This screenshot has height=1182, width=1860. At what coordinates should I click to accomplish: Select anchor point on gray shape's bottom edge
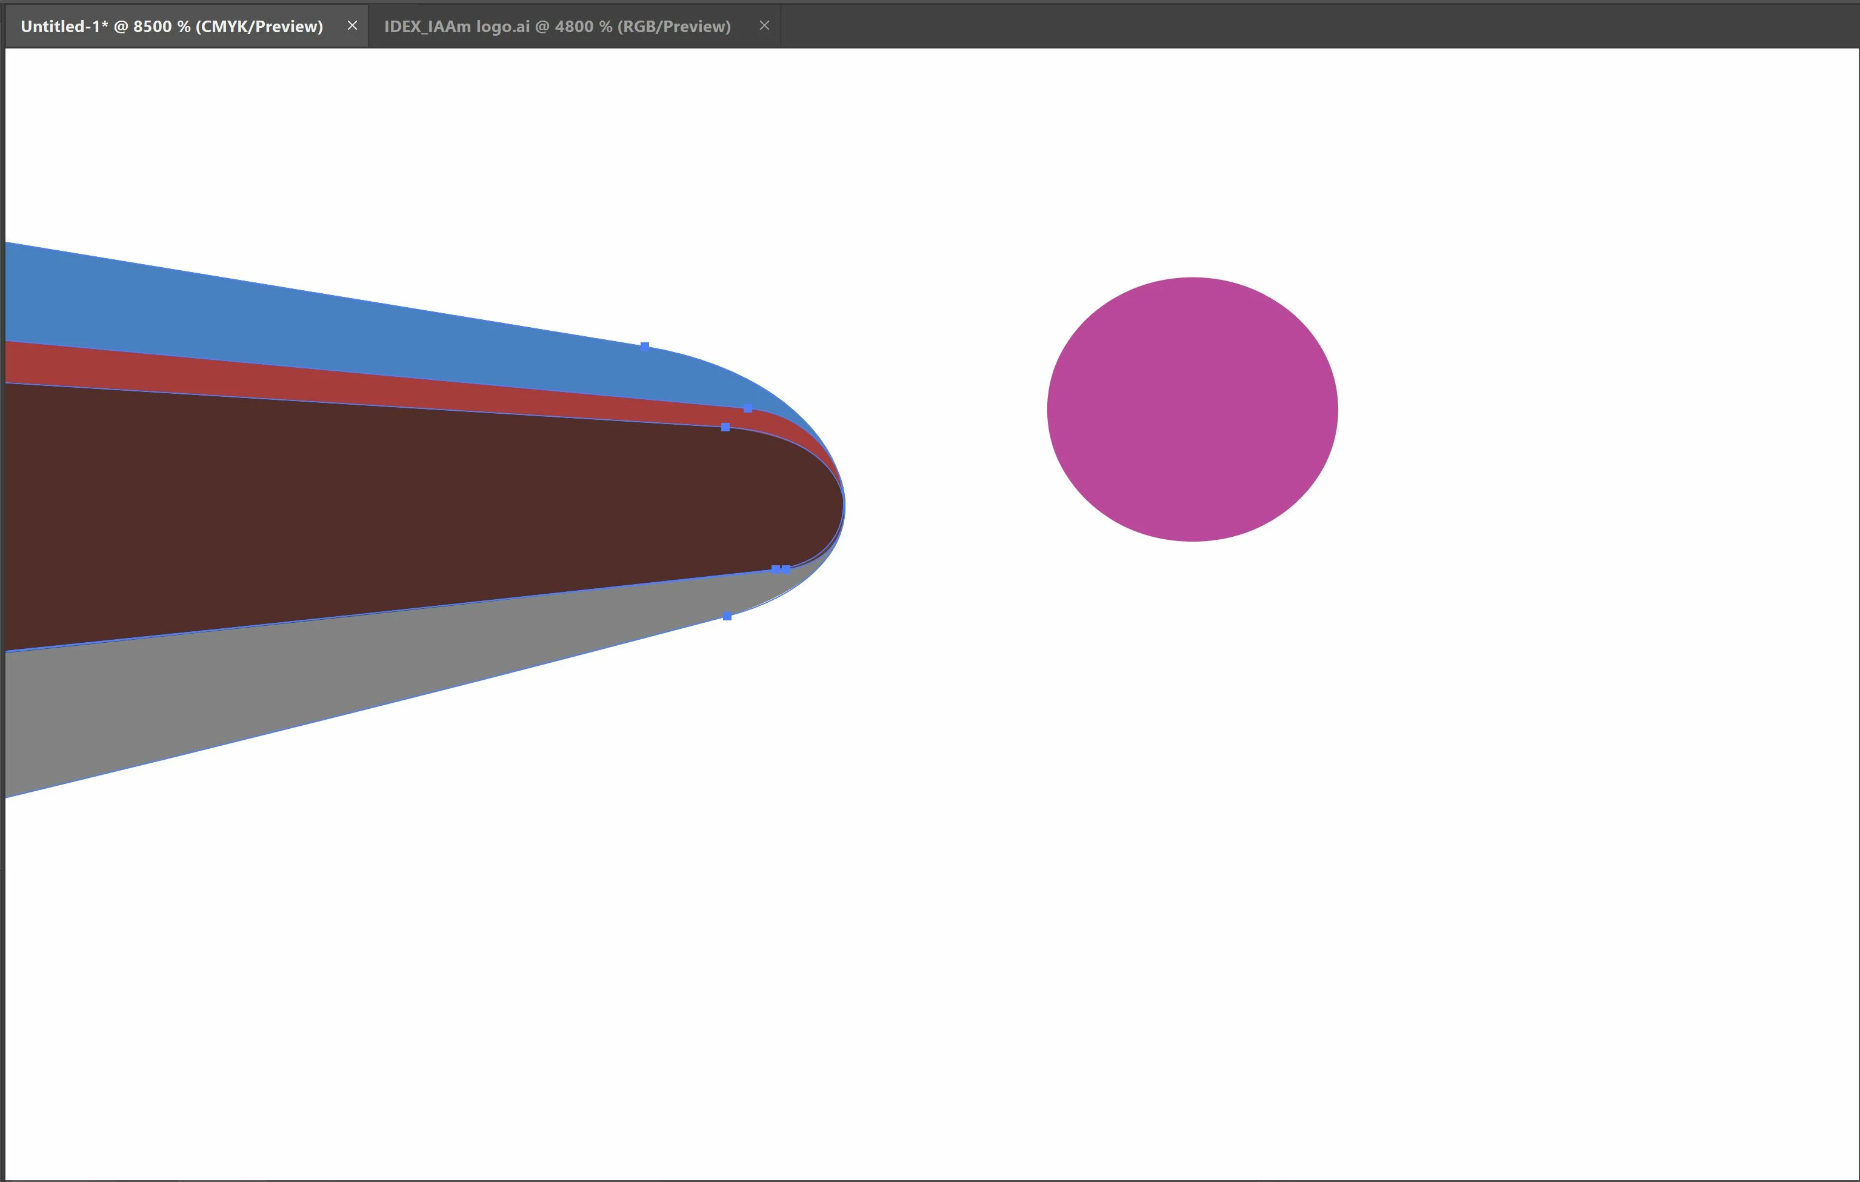[x=727, y=616]
